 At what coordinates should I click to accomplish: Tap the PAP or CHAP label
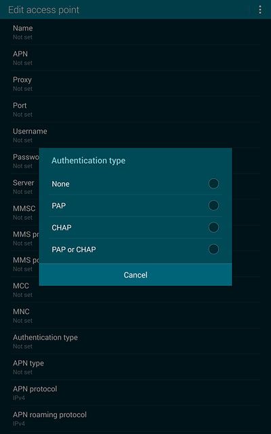click(x=74, y=250)
